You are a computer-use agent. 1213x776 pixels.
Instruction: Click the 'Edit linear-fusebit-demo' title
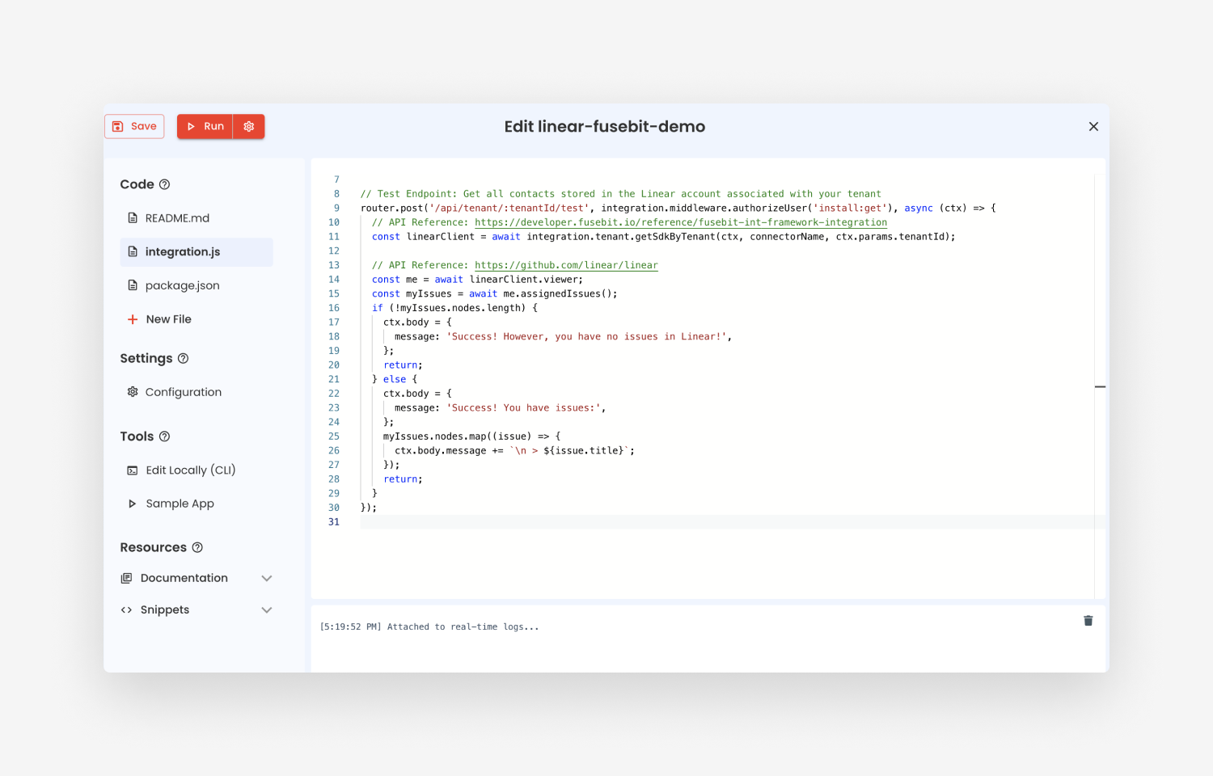(605, 127)
